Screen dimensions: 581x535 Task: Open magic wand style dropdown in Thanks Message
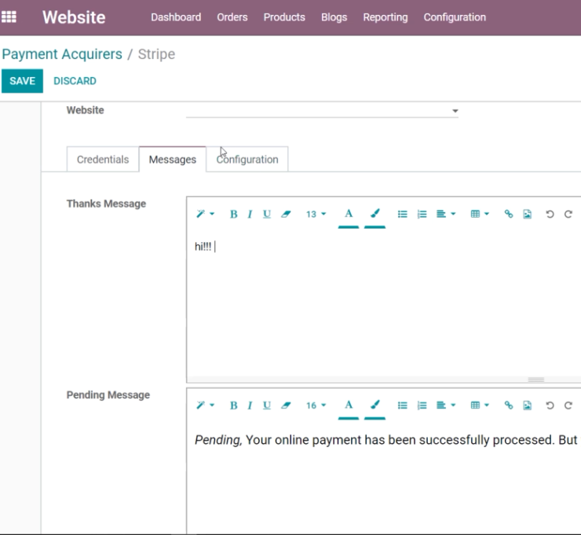[x=205, y=214]
